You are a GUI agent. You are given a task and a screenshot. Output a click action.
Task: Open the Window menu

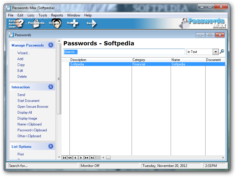point(74,15)
